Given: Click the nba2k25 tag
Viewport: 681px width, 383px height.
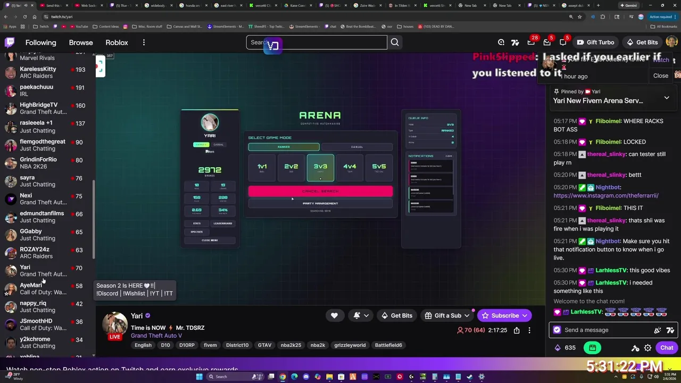Looking at the screenshot, I should pyautogui.click(x=291, y=345).
